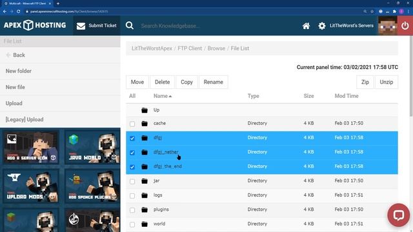Open Add a Server Icon tutorial thumbnail
The image size is (413, 232).
click(x=31, y=148)
